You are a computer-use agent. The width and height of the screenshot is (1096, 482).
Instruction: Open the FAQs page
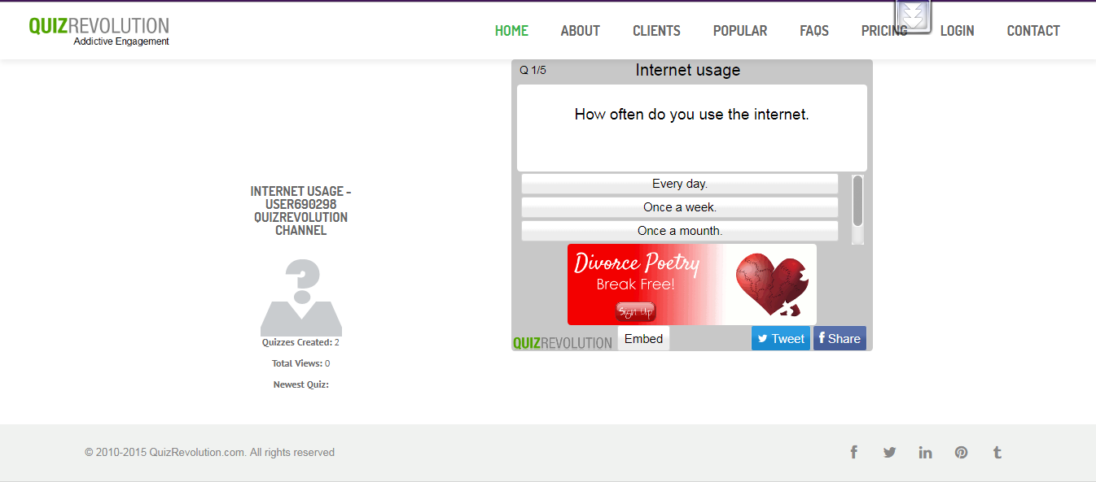tap(814, 31)
